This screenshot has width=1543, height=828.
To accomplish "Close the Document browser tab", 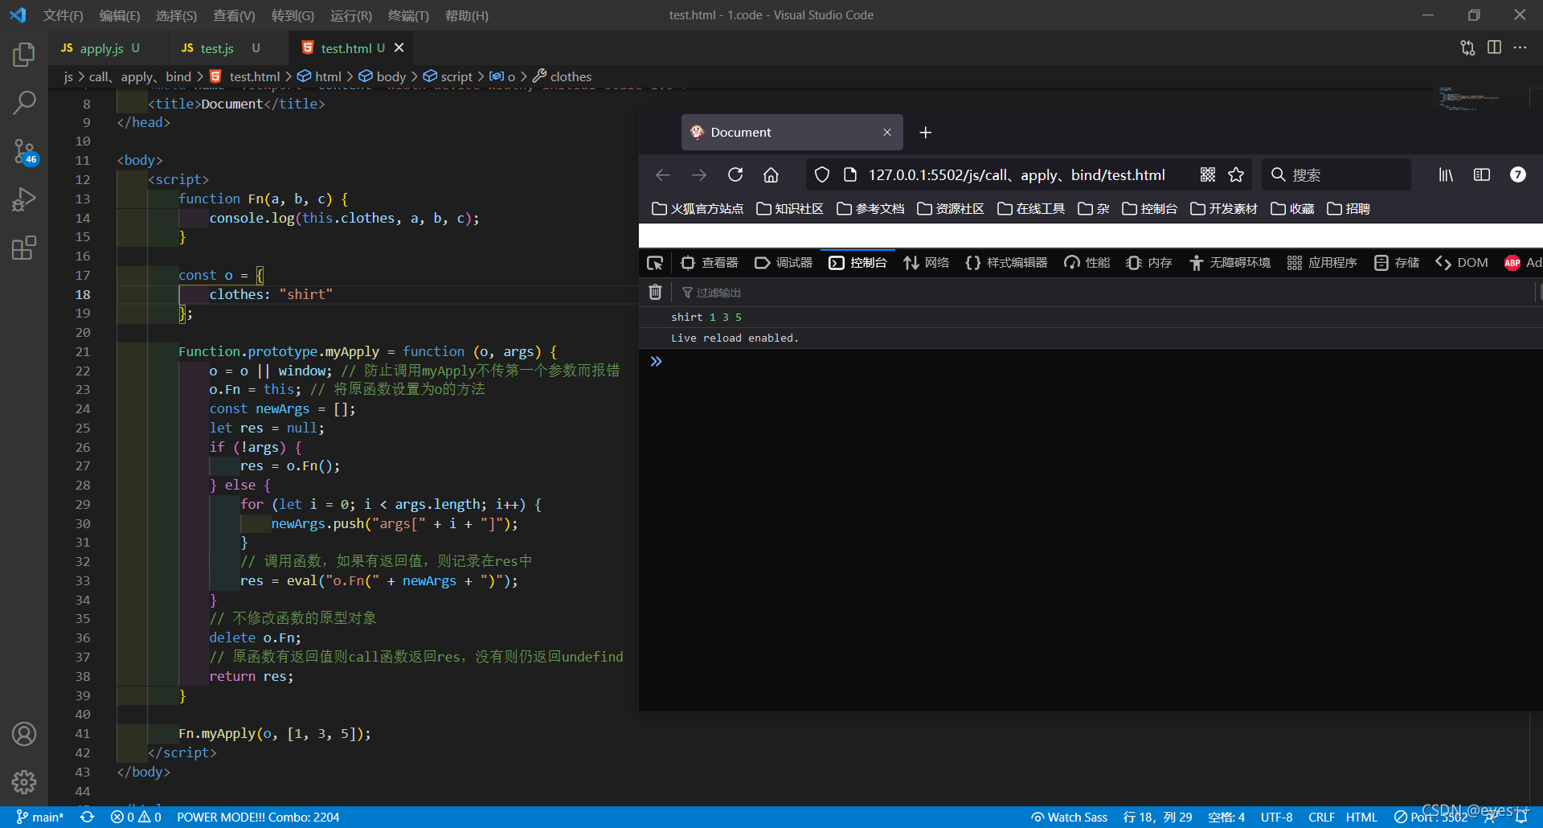I will pos(887,132).
